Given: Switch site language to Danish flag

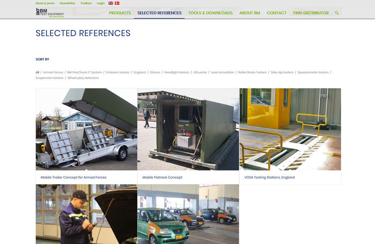Looking at the screenshot, I should 116,3.
